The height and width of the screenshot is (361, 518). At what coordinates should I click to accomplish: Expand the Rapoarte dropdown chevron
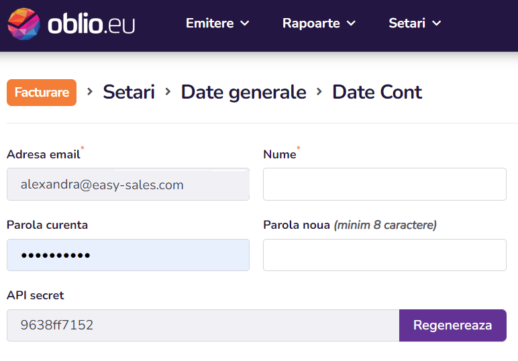pos(351,23)
